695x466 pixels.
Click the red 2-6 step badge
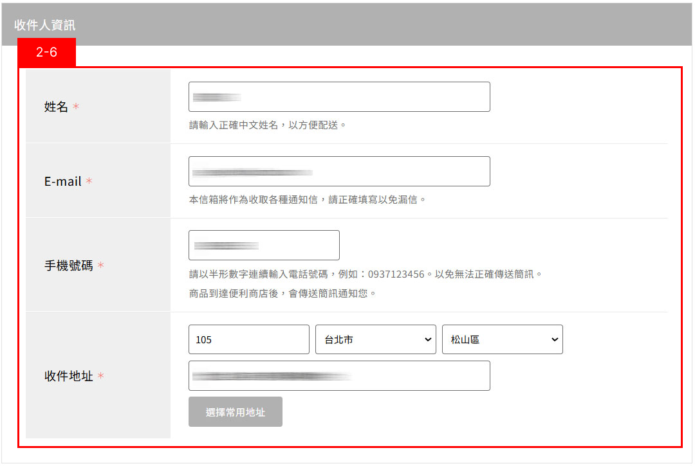coord(46,52)
